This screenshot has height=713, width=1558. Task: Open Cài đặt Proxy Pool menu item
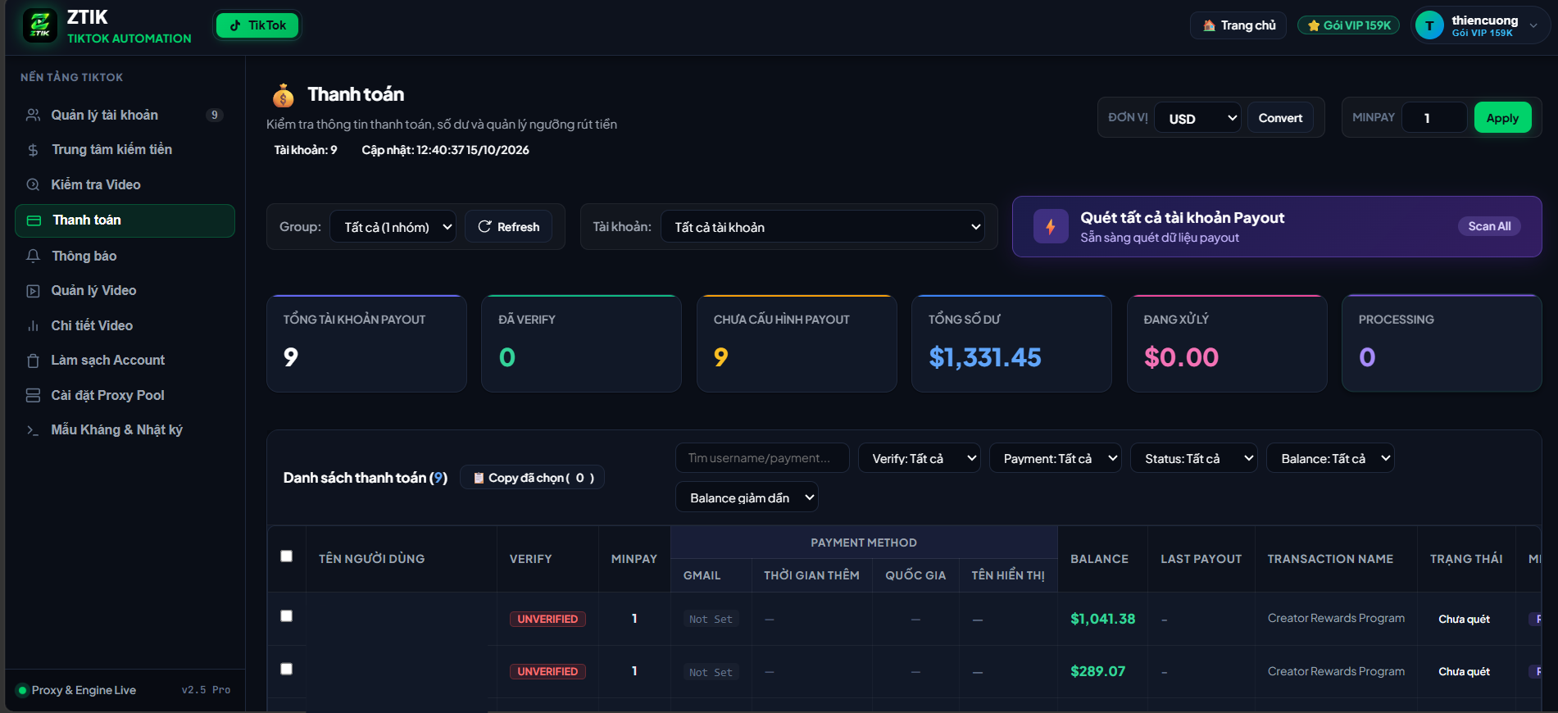point(125,396)
